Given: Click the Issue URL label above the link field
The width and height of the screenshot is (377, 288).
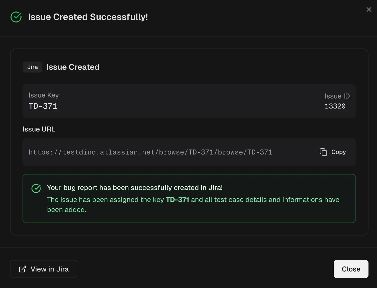Looking at the screenshot, I should [x=39, y=129].
